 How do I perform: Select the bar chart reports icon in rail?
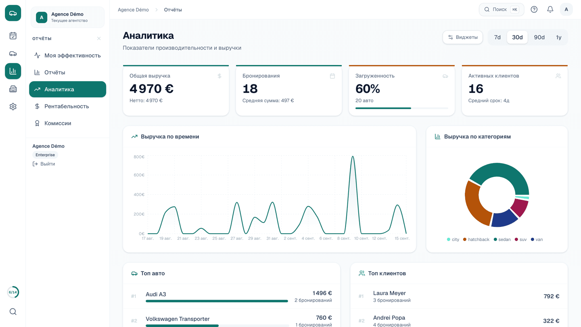(x=13, y=71)
